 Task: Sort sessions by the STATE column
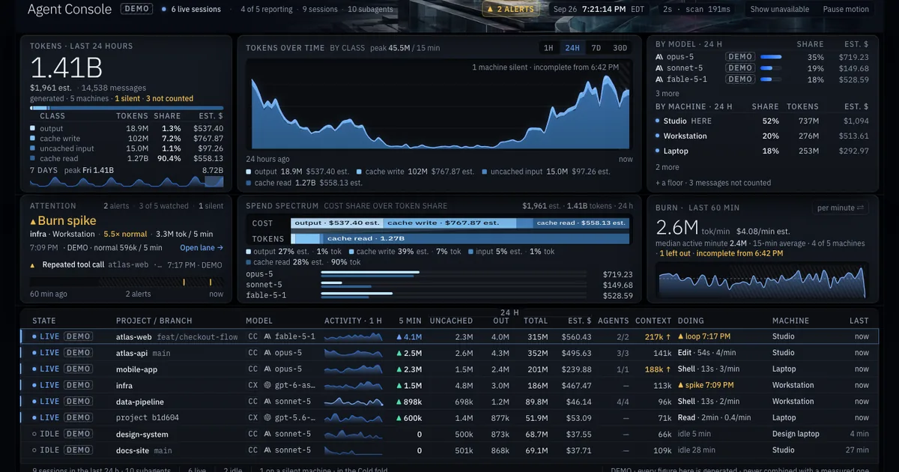[44, 321]
